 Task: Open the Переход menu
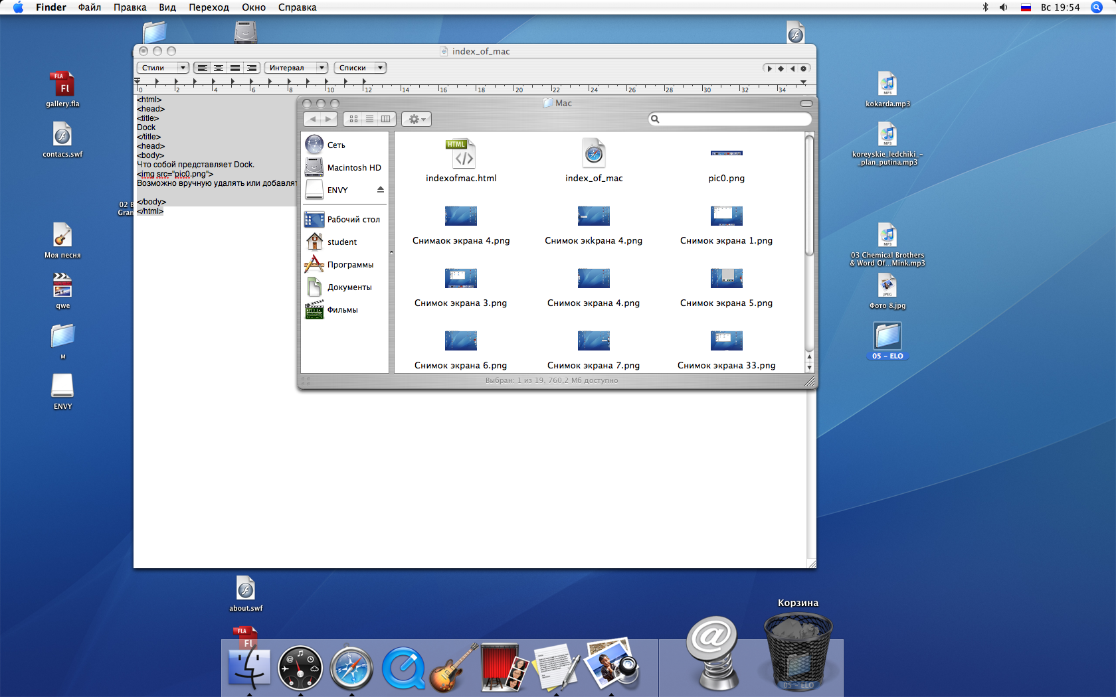(x=209, y=7)
